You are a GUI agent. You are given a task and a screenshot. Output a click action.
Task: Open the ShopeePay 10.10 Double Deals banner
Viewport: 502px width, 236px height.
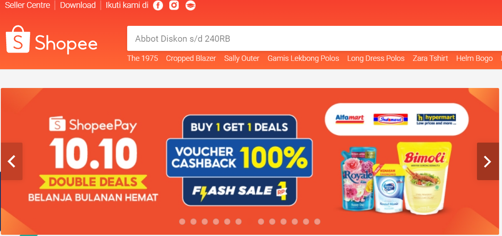click(250, 161)
